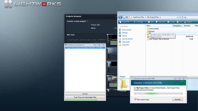
Task: Open recent pages dropdown beside forward button
Action: coord(127,17)
